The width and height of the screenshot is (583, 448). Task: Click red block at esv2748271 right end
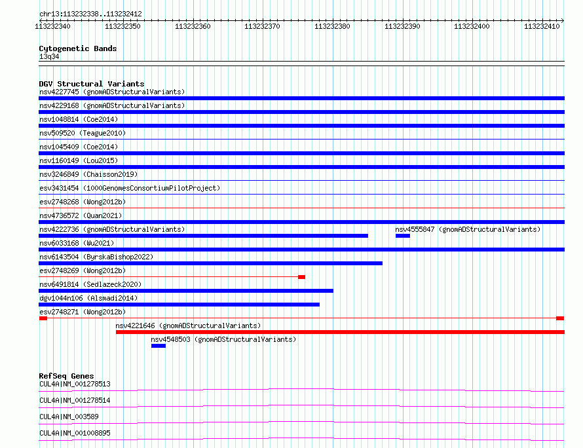(560, 318)
